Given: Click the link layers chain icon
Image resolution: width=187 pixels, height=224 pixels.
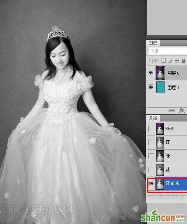Looking at the screenshot, I should (x=171, y=110).
